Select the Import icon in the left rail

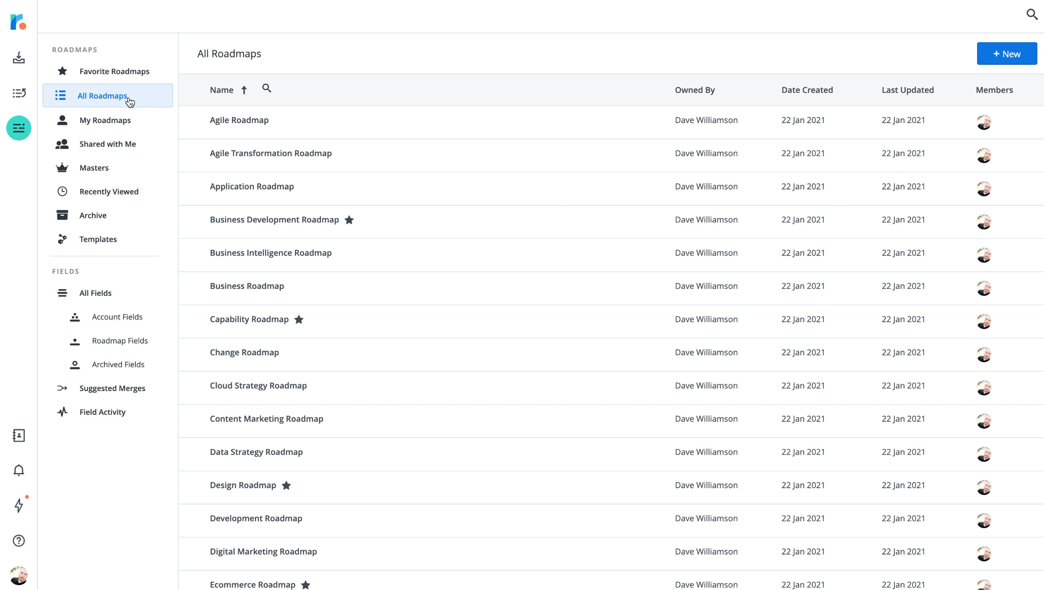19,58
